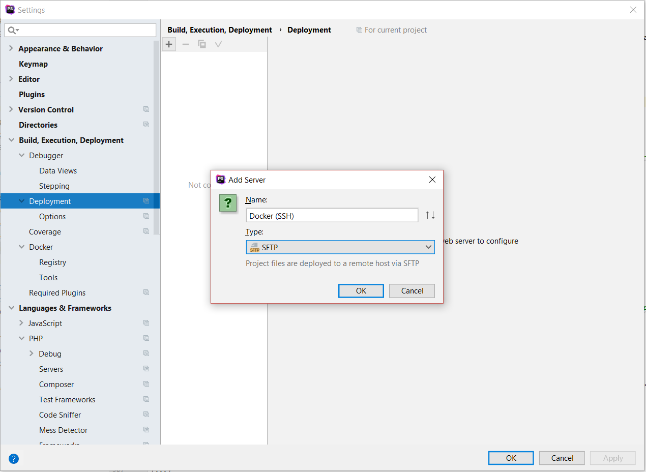The width and height of the screenshot is (646, 472).
Task: Click the settings search box
Action: point(80,31)
